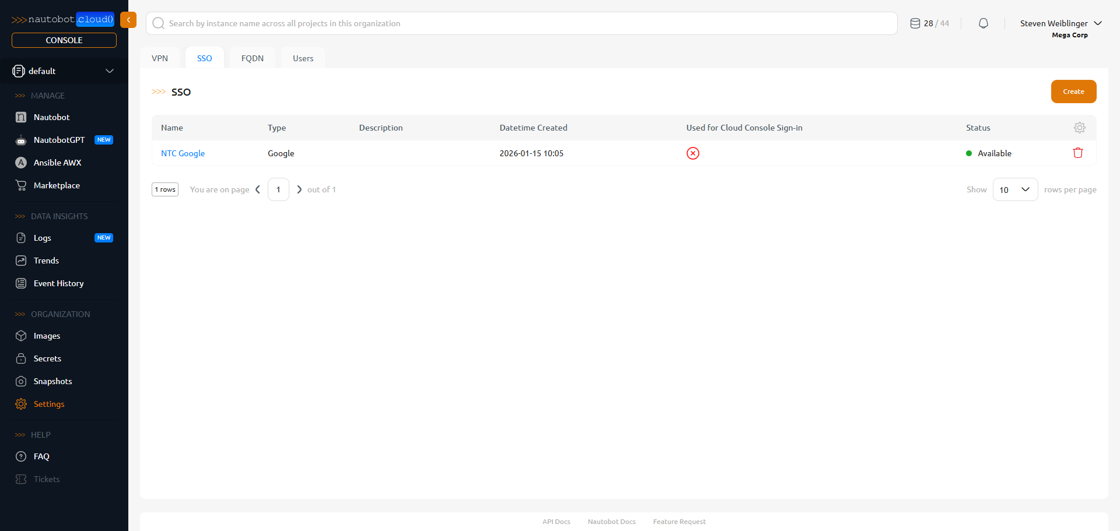Click the Nautobot sidebar icon
1120x531 pixels.
(21, 117)
